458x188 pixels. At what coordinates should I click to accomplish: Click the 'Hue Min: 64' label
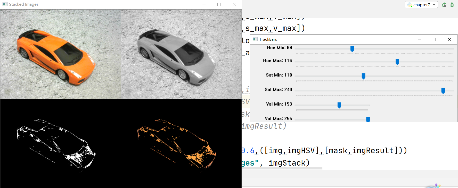click(x=279, y=48)
